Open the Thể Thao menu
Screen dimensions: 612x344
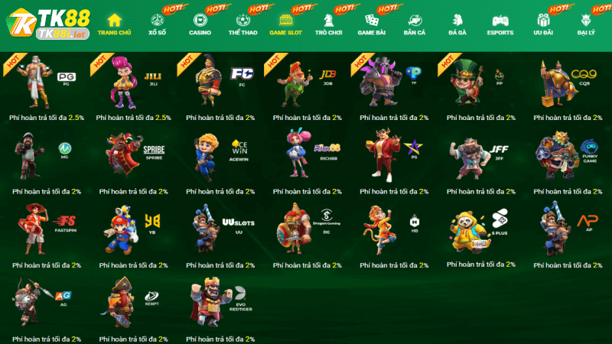pos(243,24)
